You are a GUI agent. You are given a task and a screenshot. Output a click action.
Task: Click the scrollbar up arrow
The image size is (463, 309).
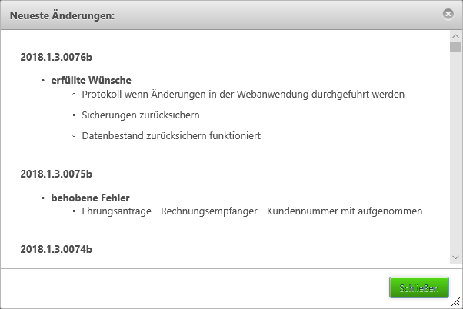pyautogui.click(x=455, y=36)
